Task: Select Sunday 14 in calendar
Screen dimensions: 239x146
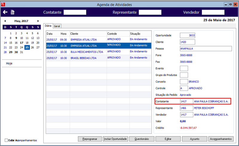Action: click(5, 43)
